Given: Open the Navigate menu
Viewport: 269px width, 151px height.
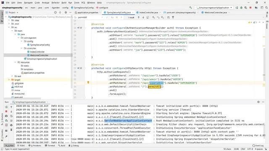Looking at the screenshot, I should pyautogui.click(x=28, y=3).
